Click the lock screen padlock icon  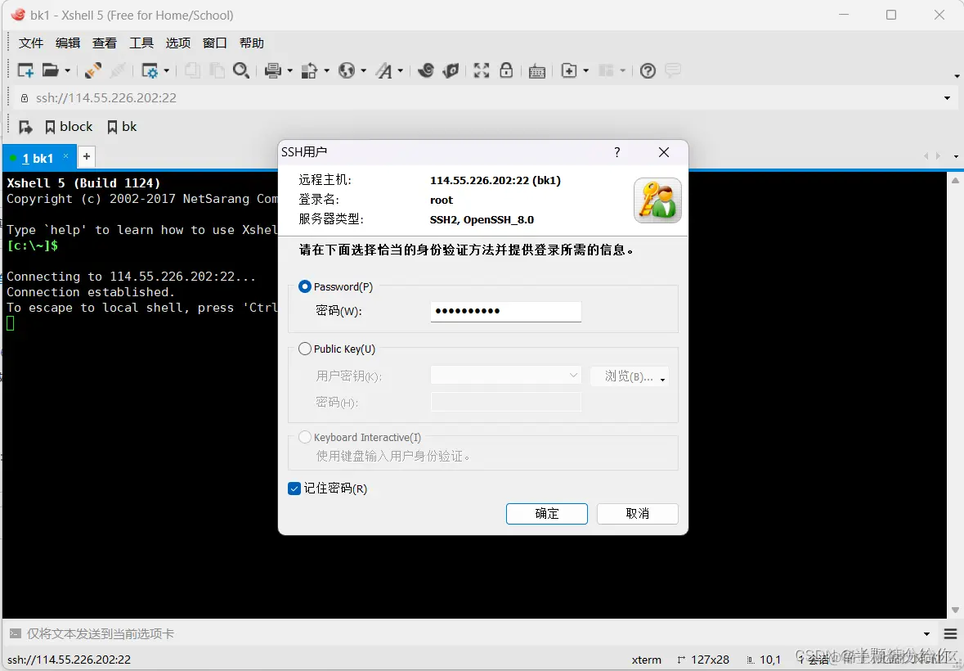click(x=506, y=70)
